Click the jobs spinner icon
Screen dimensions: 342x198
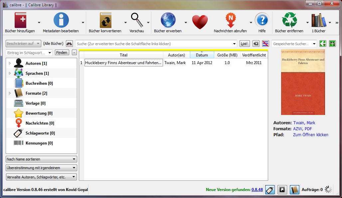tap(328, 189)
